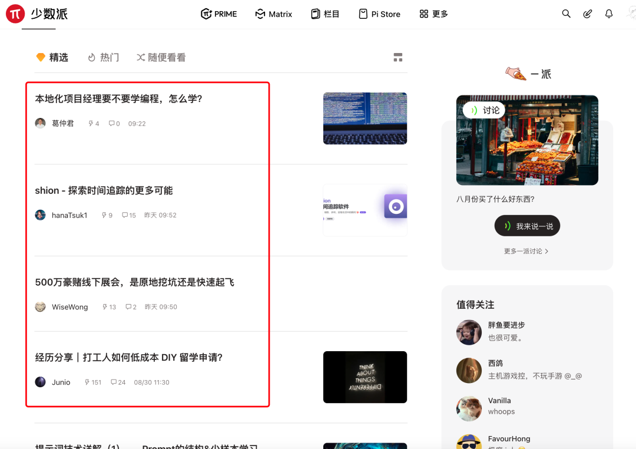Screen dimensions: 636x449
Task: Open 胖鱼要进步 profile name
Action: (x=506, y=325)
